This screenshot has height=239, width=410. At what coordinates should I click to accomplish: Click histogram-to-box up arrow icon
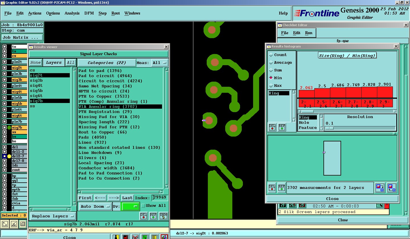[392, 188]
